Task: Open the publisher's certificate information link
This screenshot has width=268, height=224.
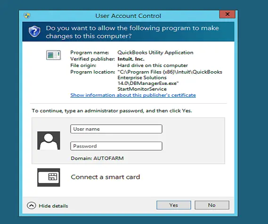Action: click(133, 95)
